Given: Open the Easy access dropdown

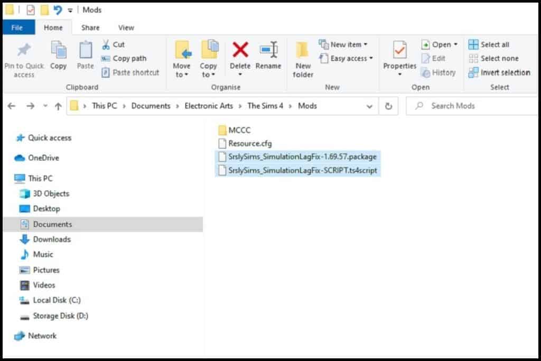Looking at the screenshot, I should click(346, 58).
